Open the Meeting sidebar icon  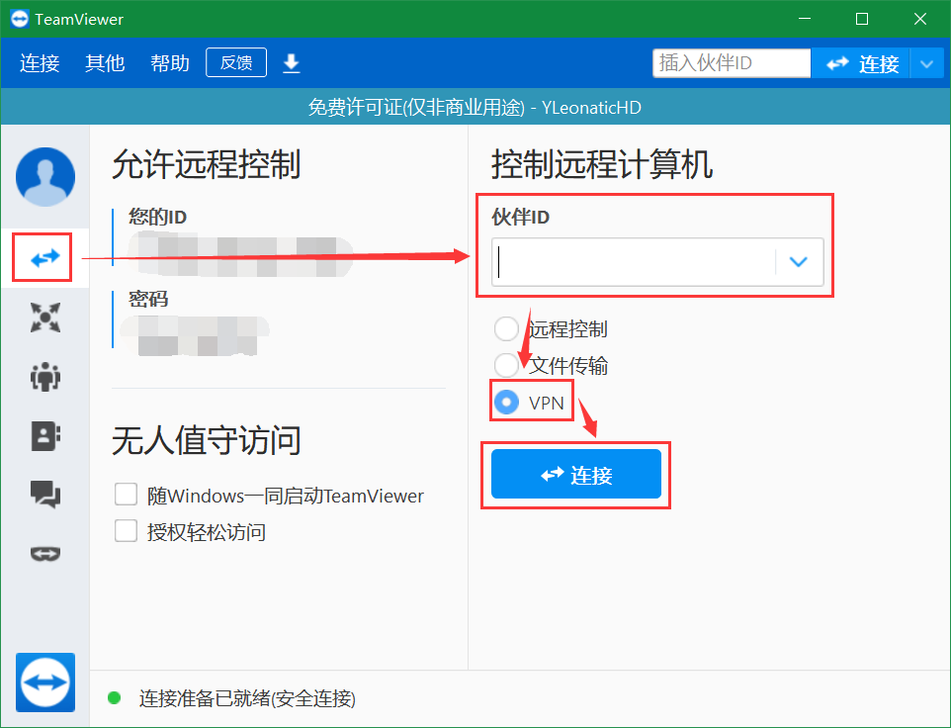tap(45, 376)
